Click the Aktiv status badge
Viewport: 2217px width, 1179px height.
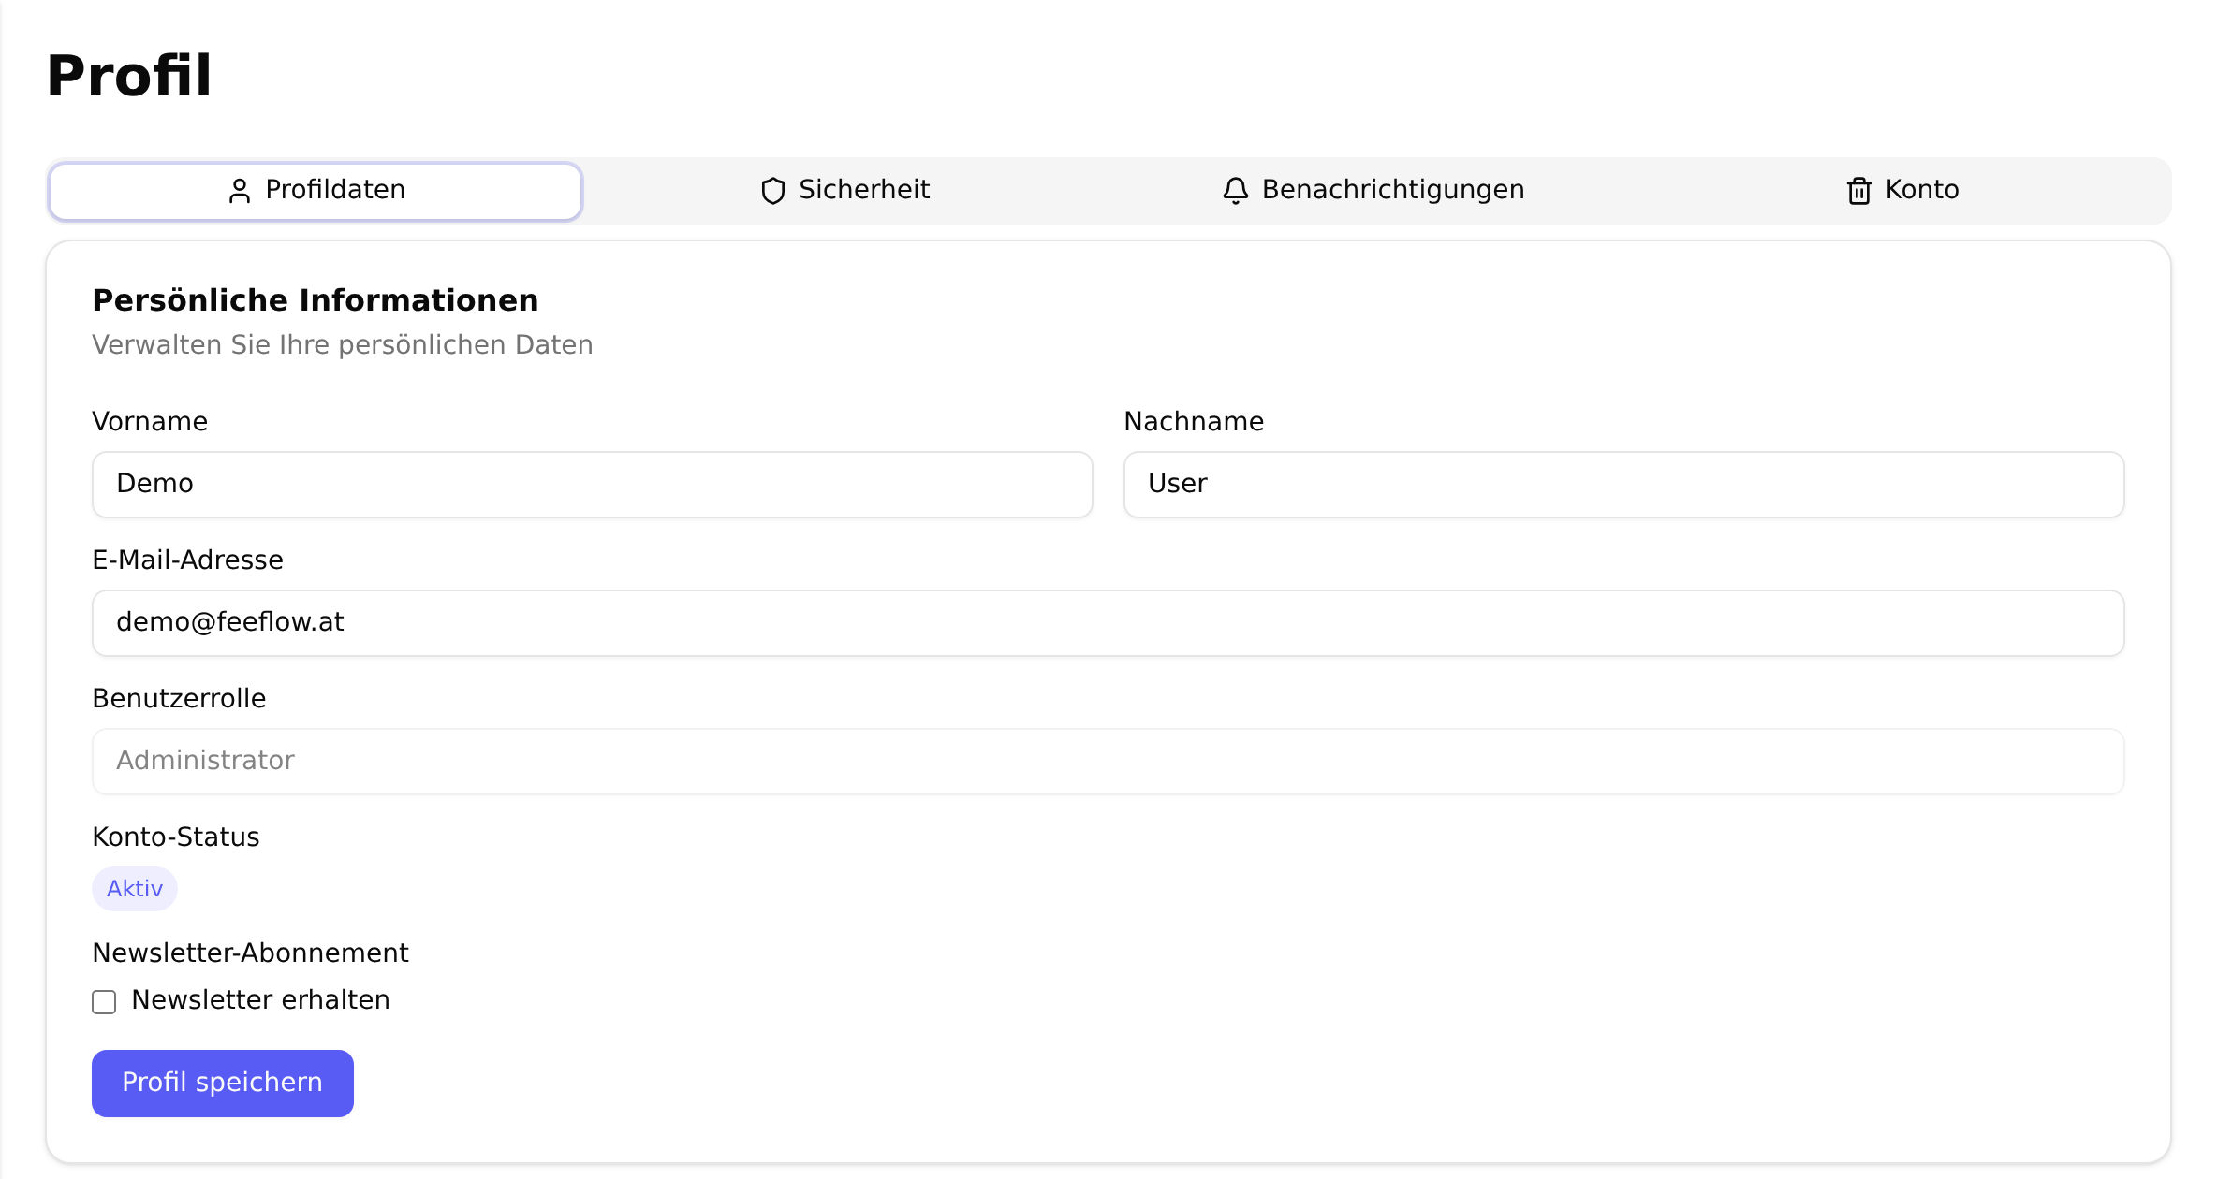135,888
